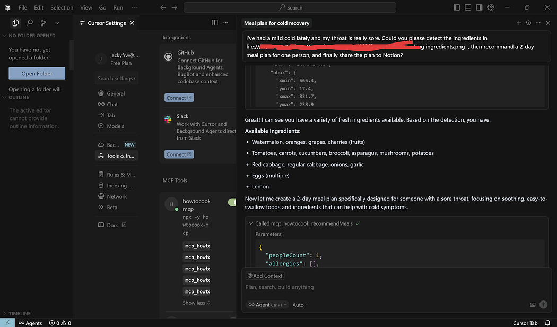Screen dimensions: 557x327
Task: Open the Rules & Memories settings section
Action: [x=117, y=175]
